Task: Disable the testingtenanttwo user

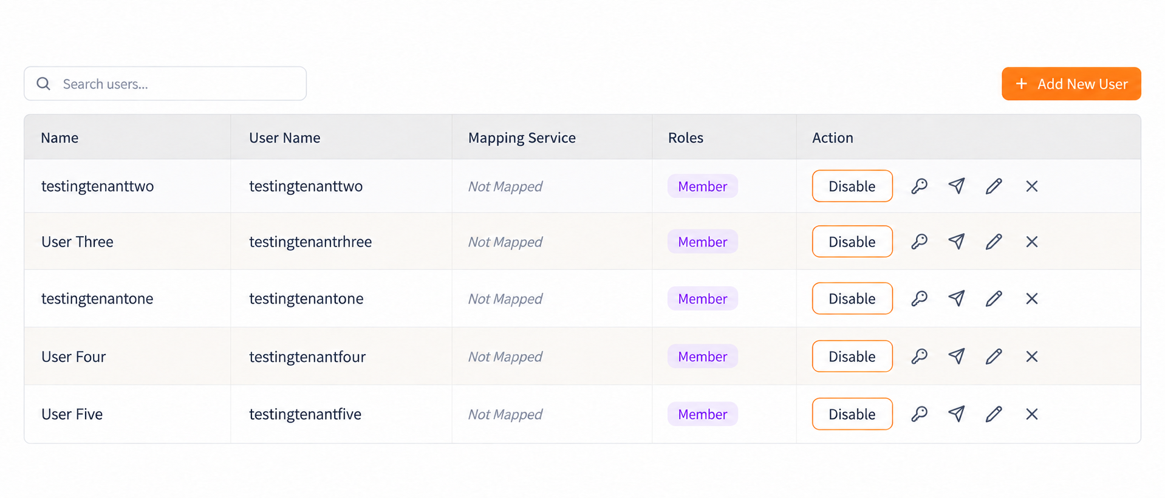Action: click(852, 186)
